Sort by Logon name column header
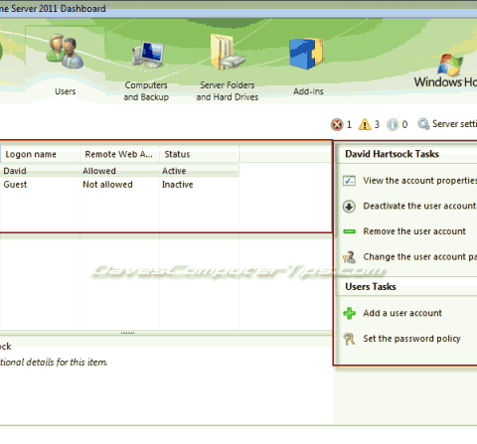This screenshot has width=477, height=444. click(x=40, y=154)
